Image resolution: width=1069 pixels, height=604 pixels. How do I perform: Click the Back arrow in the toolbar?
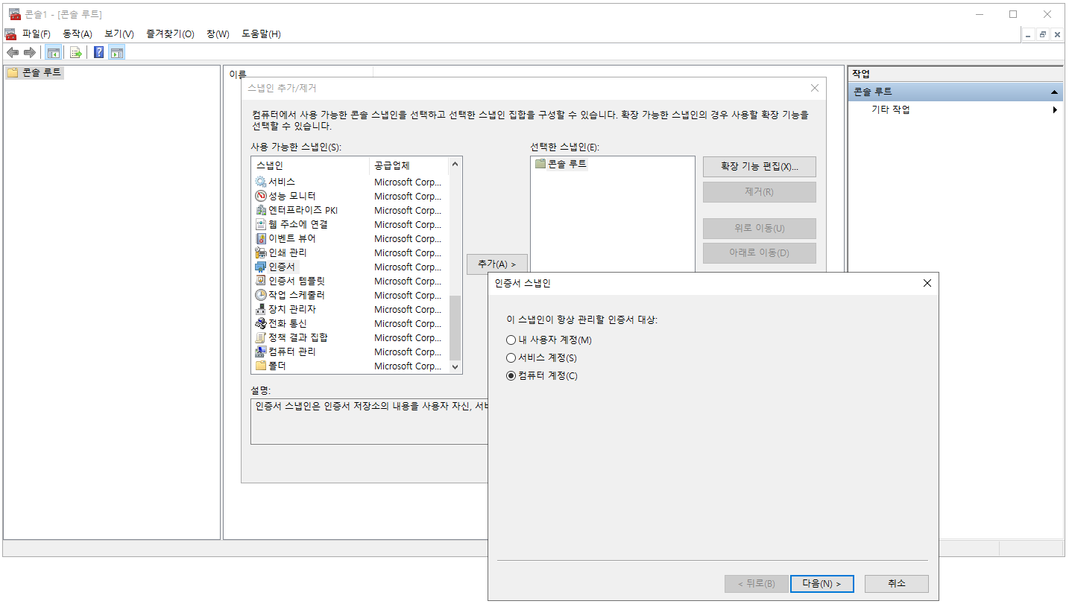13,52
